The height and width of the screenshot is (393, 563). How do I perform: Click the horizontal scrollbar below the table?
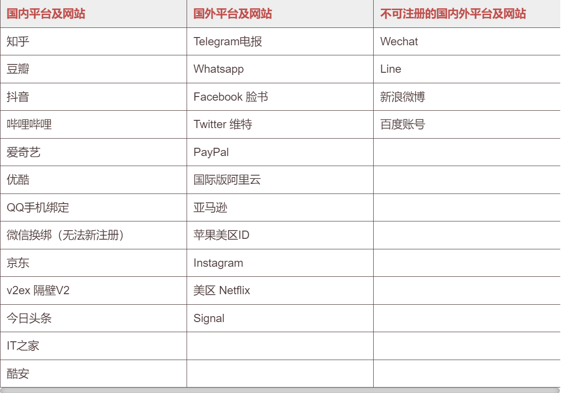280,390
